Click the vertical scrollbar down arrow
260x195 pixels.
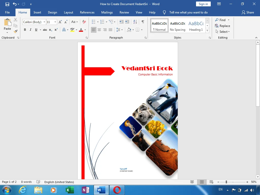tap(258, 177)
